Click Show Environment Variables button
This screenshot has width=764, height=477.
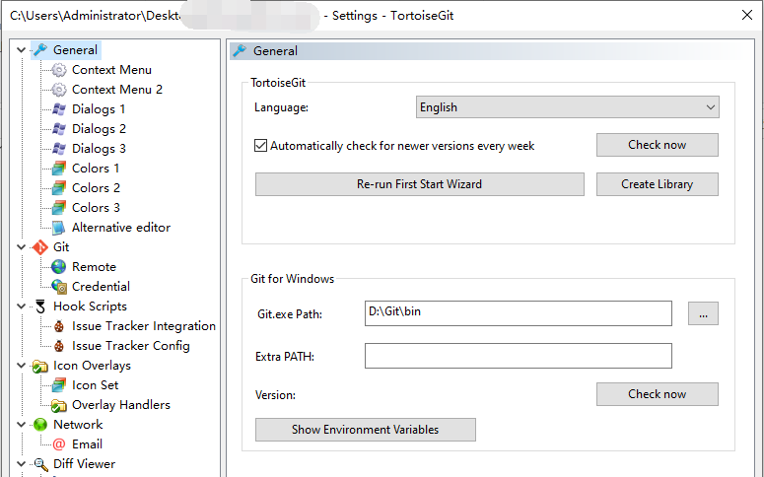coord(366,430)
